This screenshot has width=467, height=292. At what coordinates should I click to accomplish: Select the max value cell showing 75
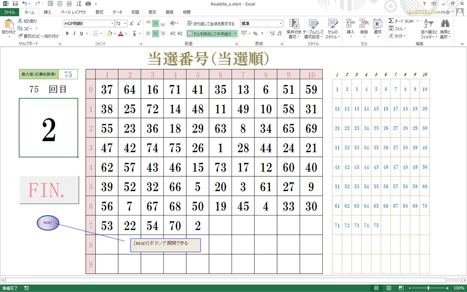(68, 74)
